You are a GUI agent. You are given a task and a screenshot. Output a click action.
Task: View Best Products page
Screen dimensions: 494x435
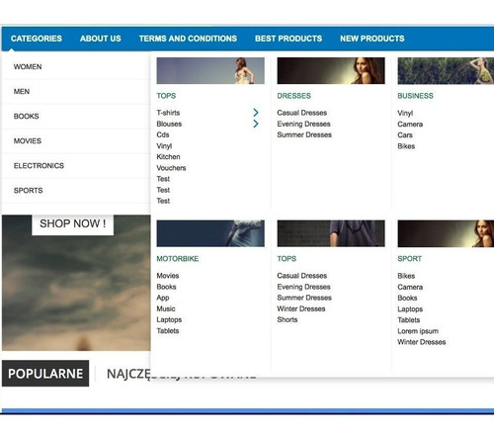click(288, 39)
